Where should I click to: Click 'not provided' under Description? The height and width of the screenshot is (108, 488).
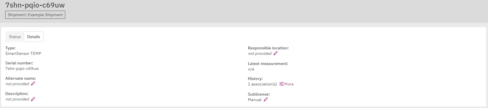point(17,99)
